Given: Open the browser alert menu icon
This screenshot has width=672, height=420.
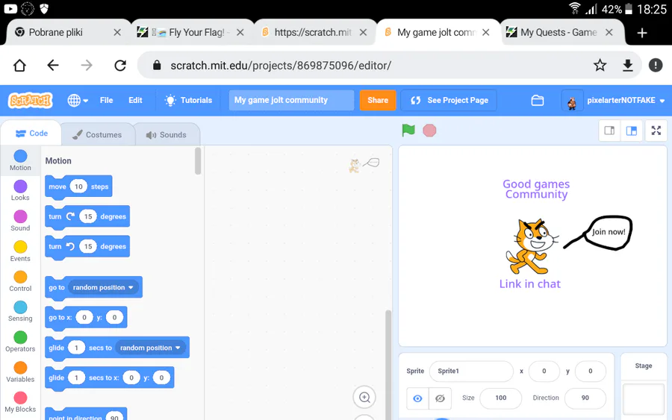Looking at the screenshot, I should 656,66.
